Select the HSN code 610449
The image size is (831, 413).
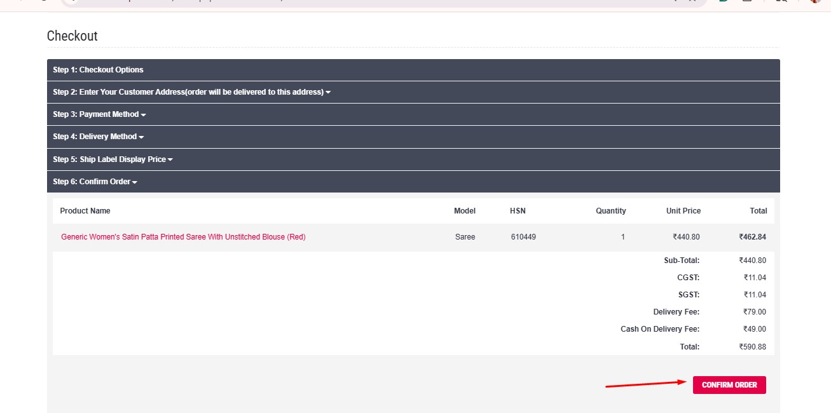523,237
